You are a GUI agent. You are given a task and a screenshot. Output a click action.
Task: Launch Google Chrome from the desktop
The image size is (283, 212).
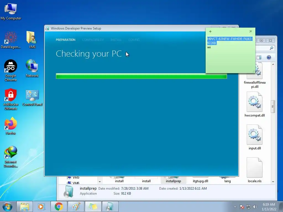tap(11, 70)
